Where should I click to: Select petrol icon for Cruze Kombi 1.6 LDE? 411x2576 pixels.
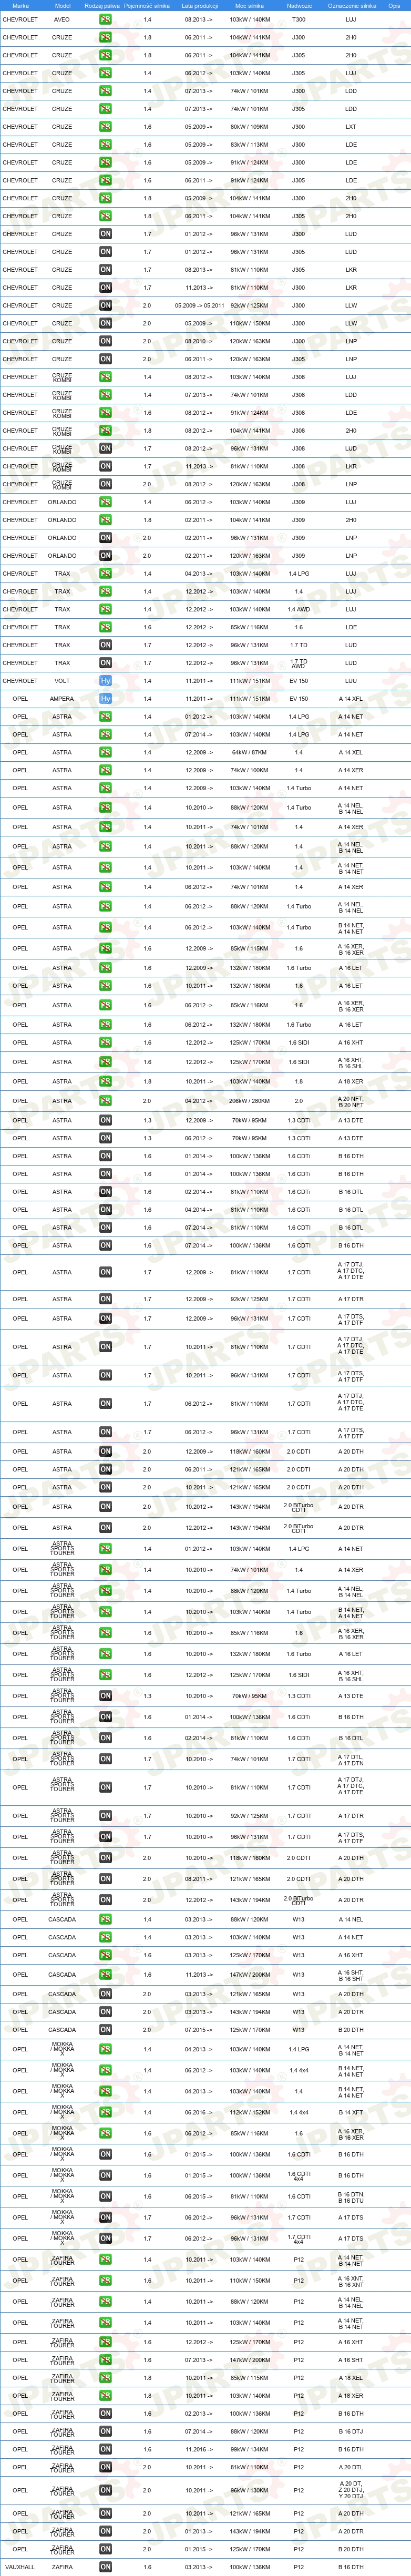click(x=105, y=413)
